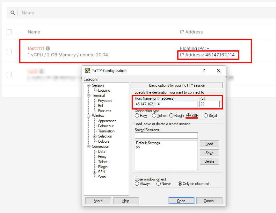Collapse the Session tree node
This screenshot has height=213, width=276.
tap(88, 85)
